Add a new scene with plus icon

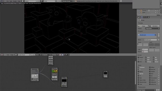coord(58,1)
